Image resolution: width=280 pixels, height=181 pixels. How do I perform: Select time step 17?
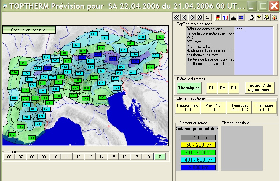[136, 157]
